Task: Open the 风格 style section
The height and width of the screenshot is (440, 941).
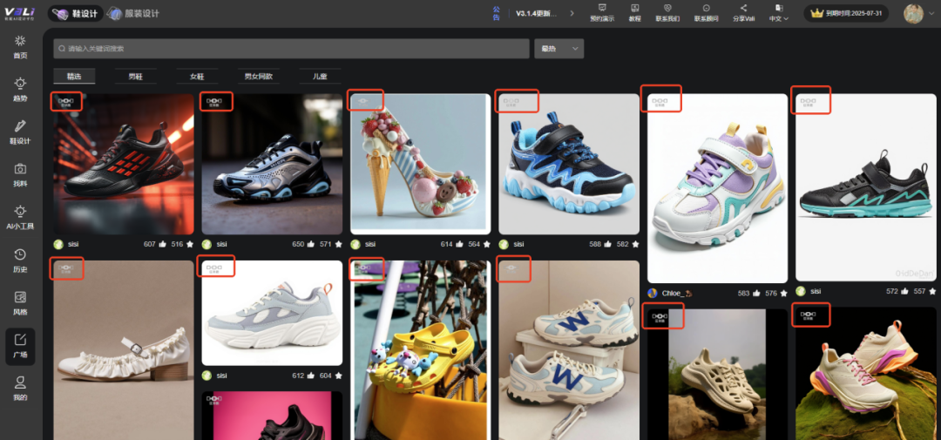Action: pos(20,303)
